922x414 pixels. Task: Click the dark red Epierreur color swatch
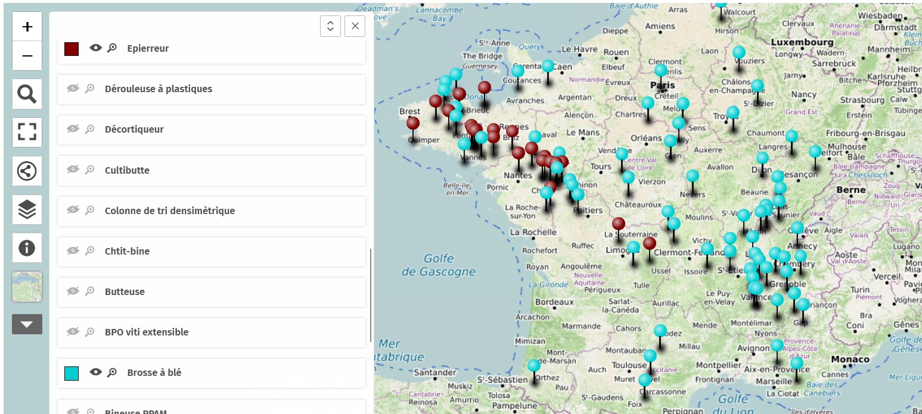72,49
